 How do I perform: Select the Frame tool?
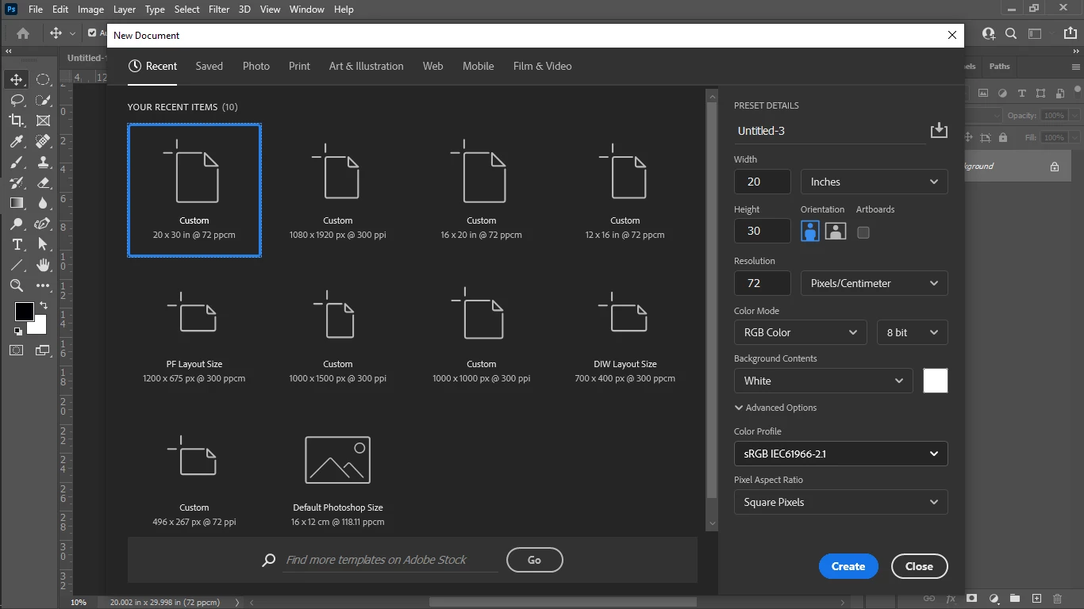[x=43, y=121]
